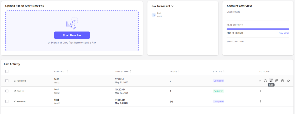Click the drag and drop upload zone text
Image resolution: width=295 pixels, height=114 pixels.
pyautogui.click(x=72, y=42)
